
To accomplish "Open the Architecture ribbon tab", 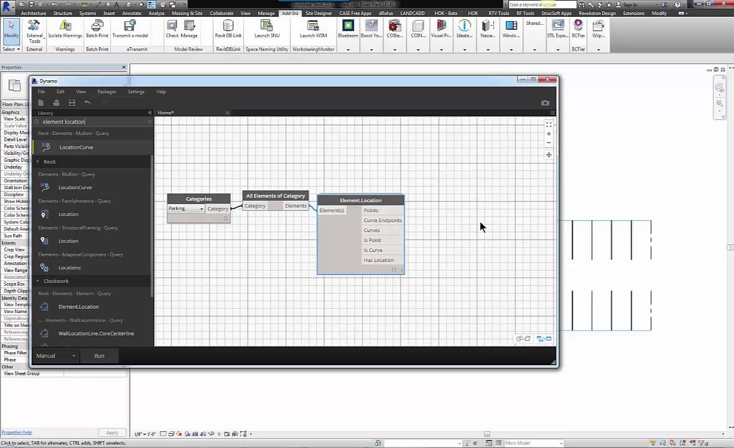I will click(34, 13).
